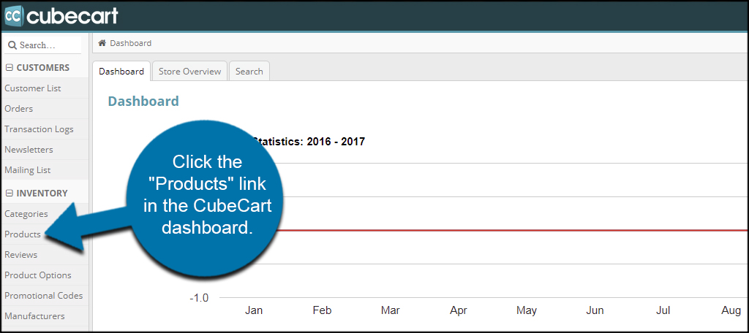
Task: Go to Product Options
Action: coord(38,275)
